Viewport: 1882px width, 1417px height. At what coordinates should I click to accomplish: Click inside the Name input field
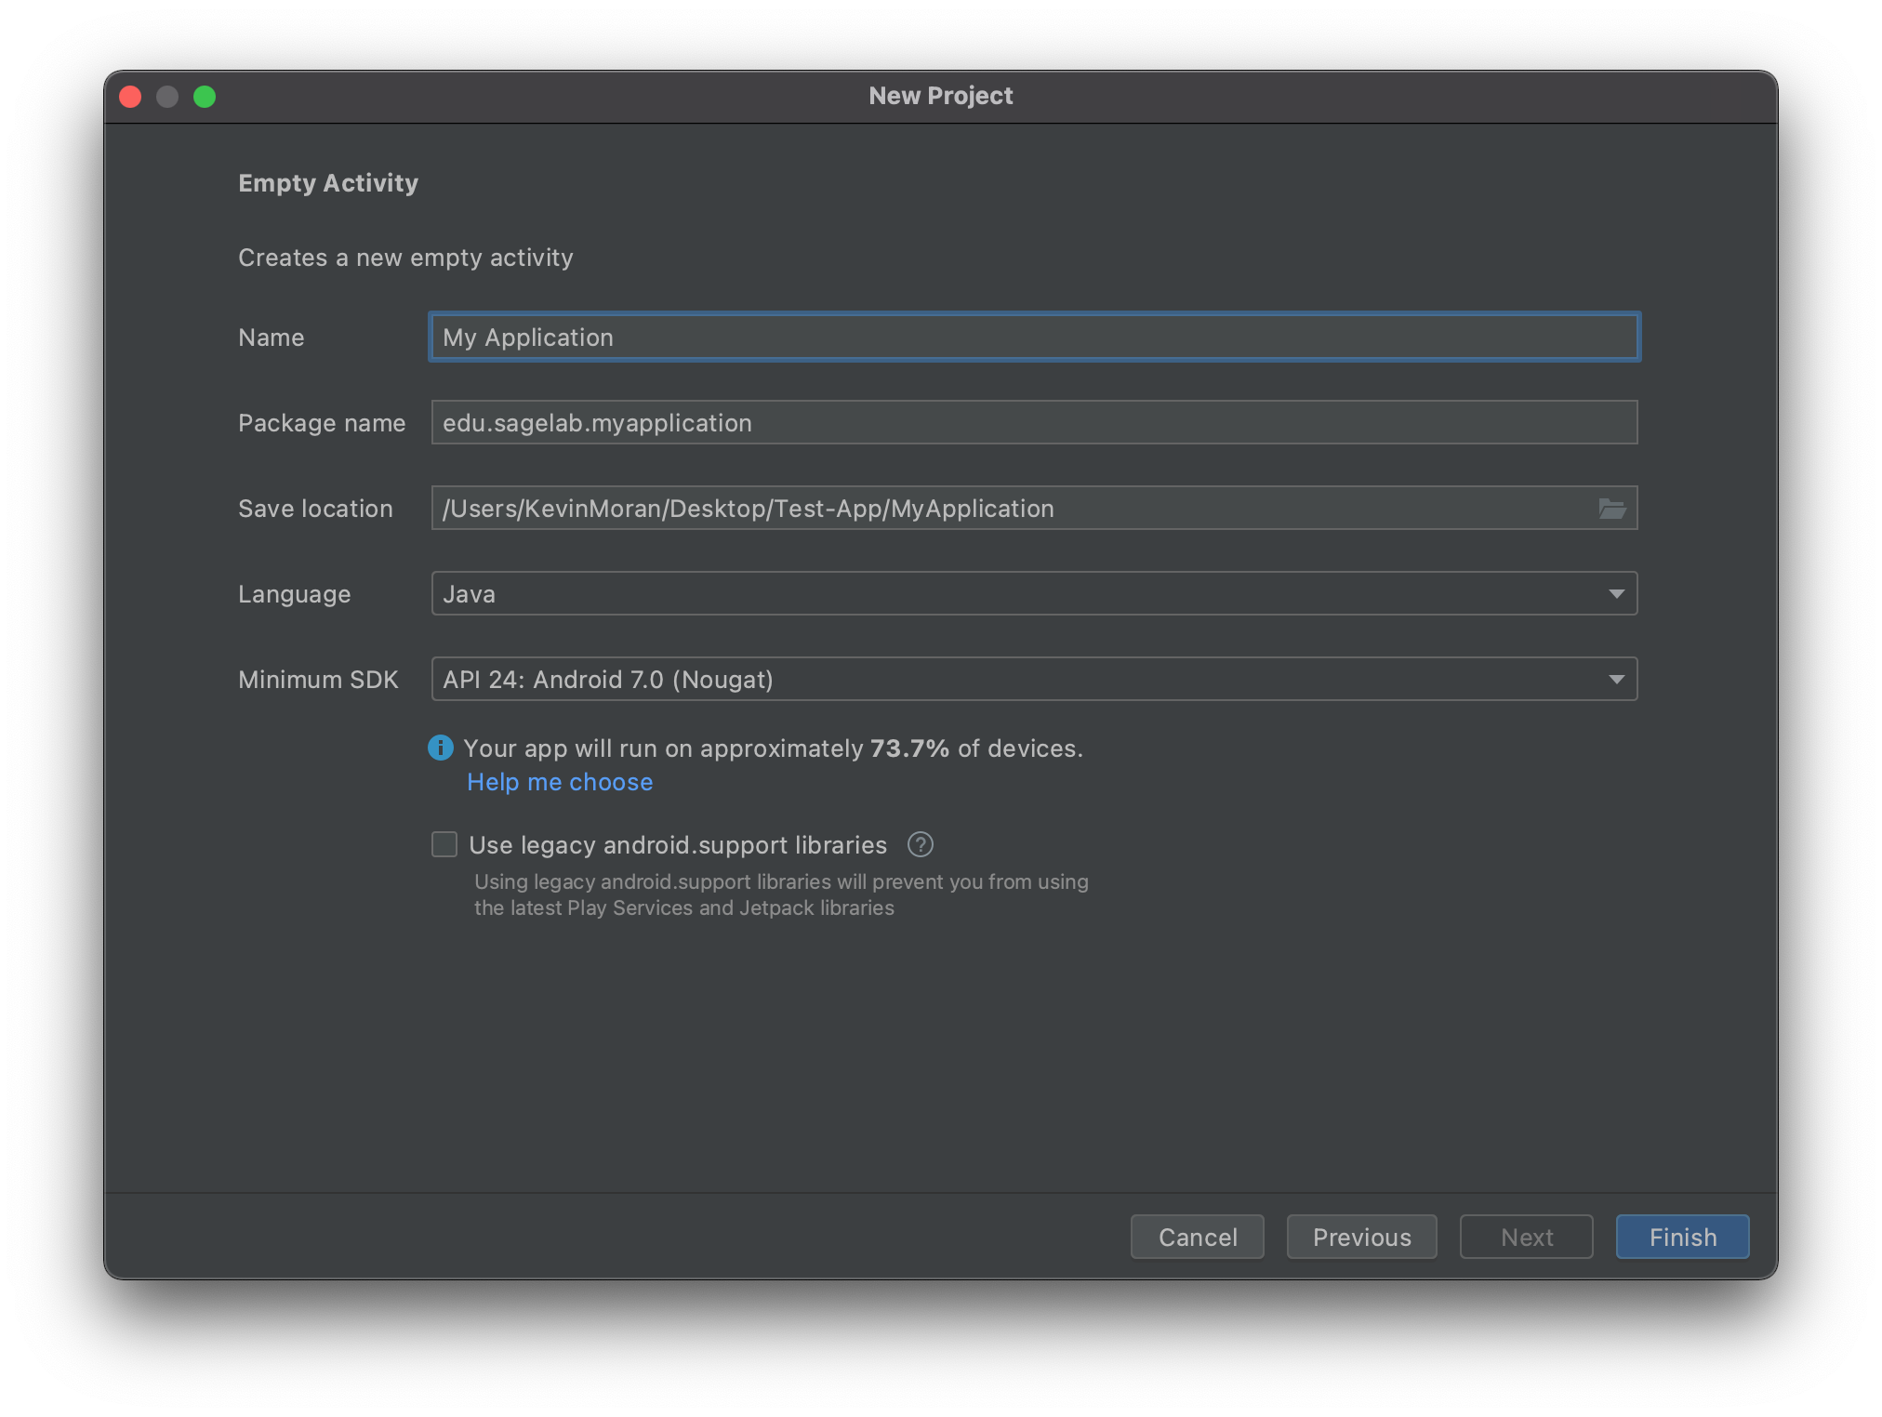[1031, 335]
